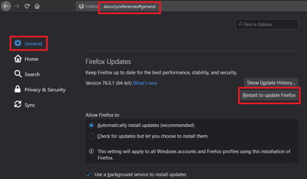Toggle background service to install updates
This screenshot has height=179, width=307.
(89, 174)
